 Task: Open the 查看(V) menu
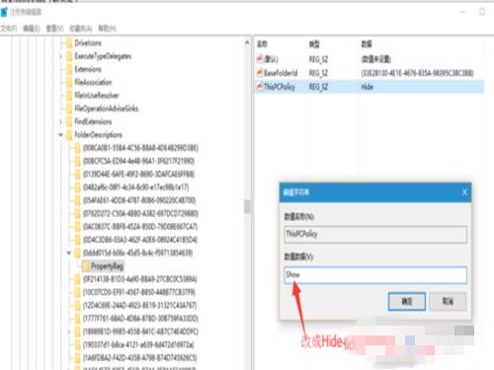pos(54,29)
